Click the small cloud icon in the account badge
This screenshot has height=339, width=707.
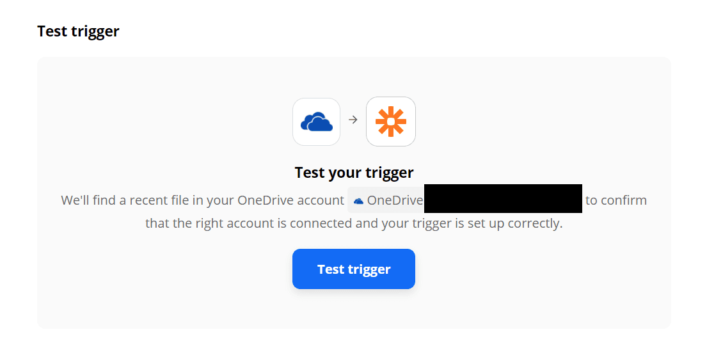pos(358,201)
